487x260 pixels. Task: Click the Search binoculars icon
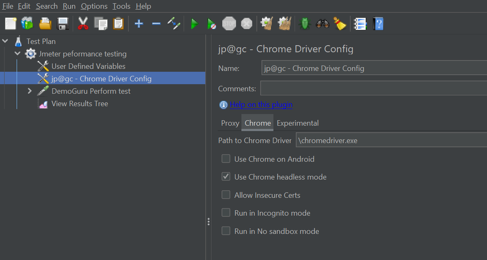pyautogui.click(x=322, y=24)
